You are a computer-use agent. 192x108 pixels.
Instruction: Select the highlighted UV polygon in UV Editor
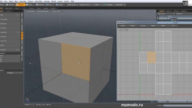coord(151,58)
